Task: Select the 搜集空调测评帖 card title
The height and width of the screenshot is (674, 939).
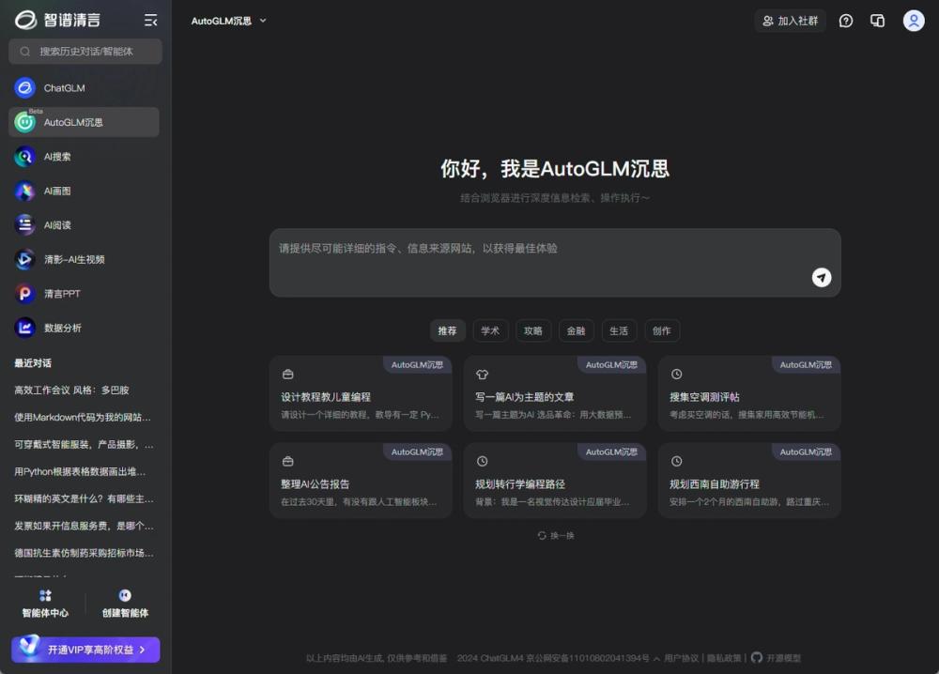Action: [704, 397]
